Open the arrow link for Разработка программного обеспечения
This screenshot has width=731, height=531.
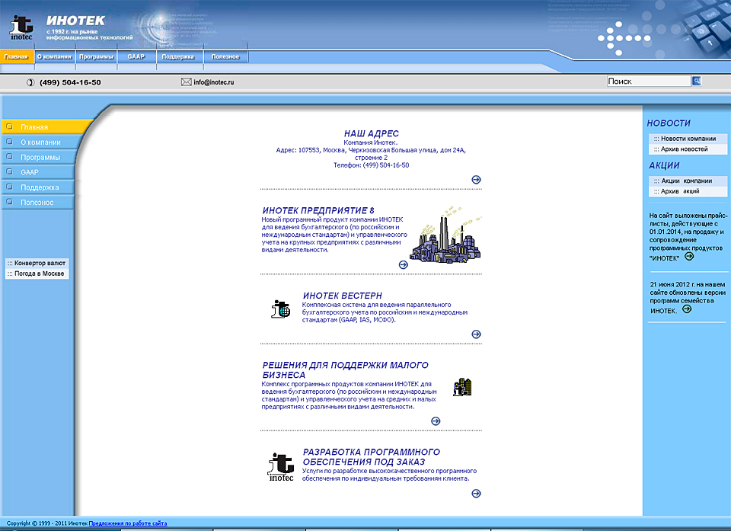(476, 493)
